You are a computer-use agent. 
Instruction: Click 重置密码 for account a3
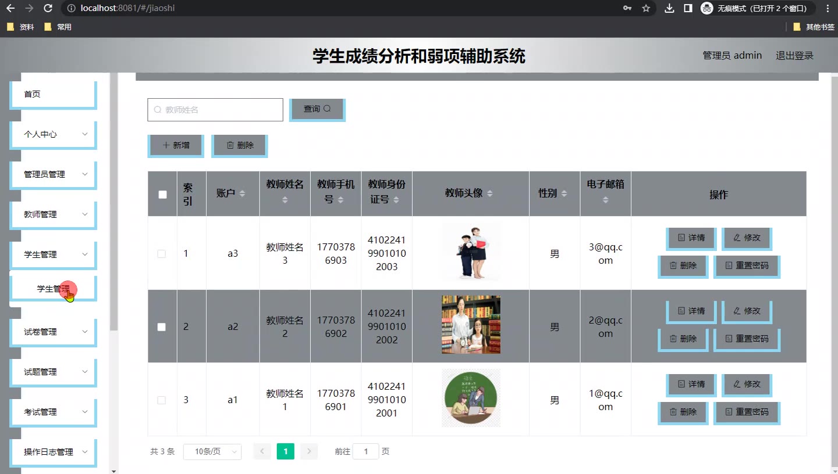tap(747, 266)
